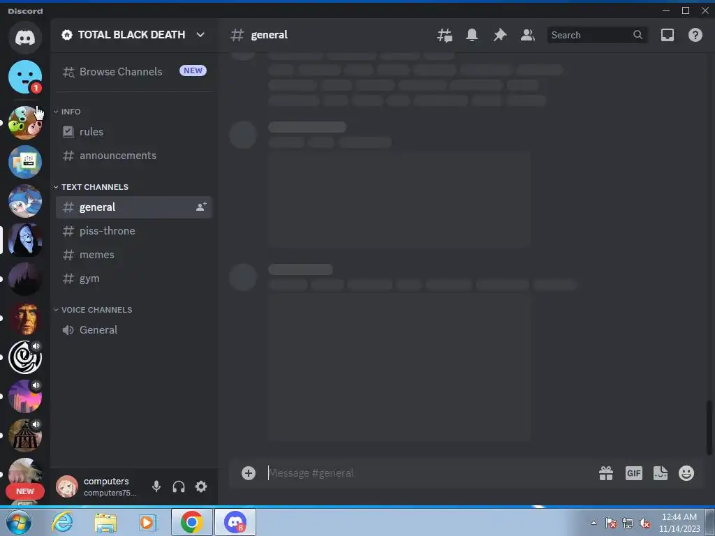Click the Search field
Image resolution: width=715 pixels, height=536 pixels.
[598, 35]
